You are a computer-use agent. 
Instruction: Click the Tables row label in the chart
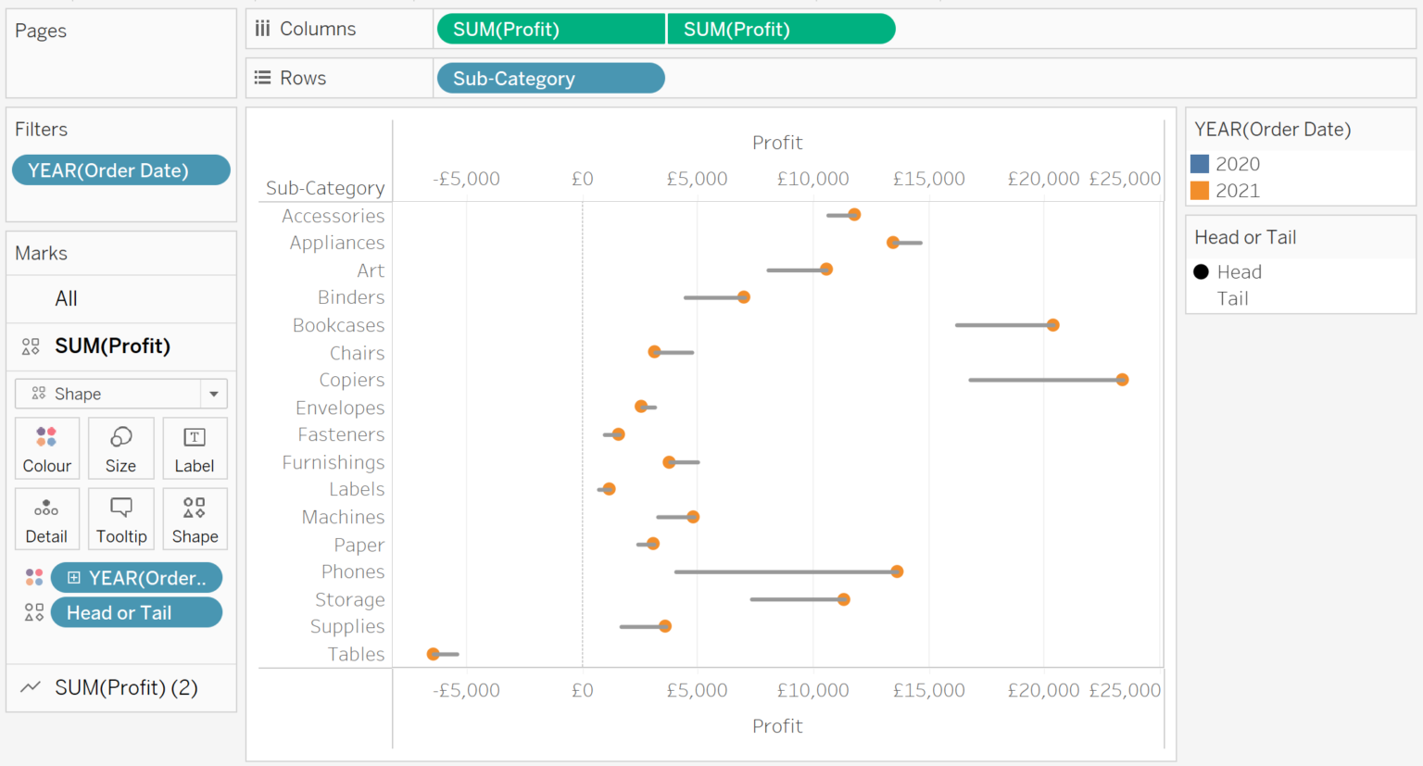tap(357, 653)
